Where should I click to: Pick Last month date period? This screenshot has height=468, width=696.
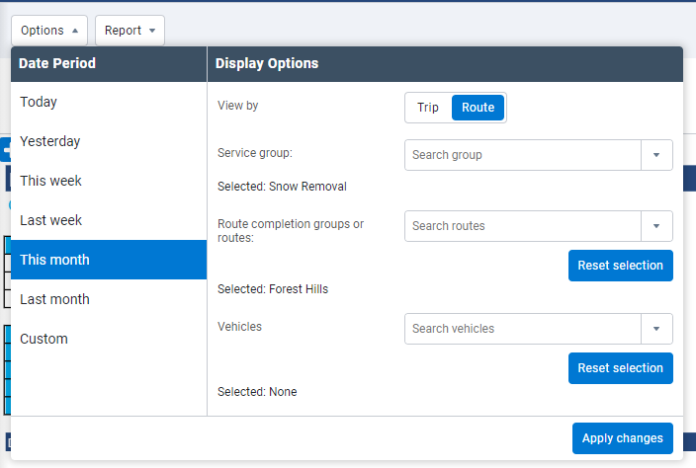click(x=109, y=299)
